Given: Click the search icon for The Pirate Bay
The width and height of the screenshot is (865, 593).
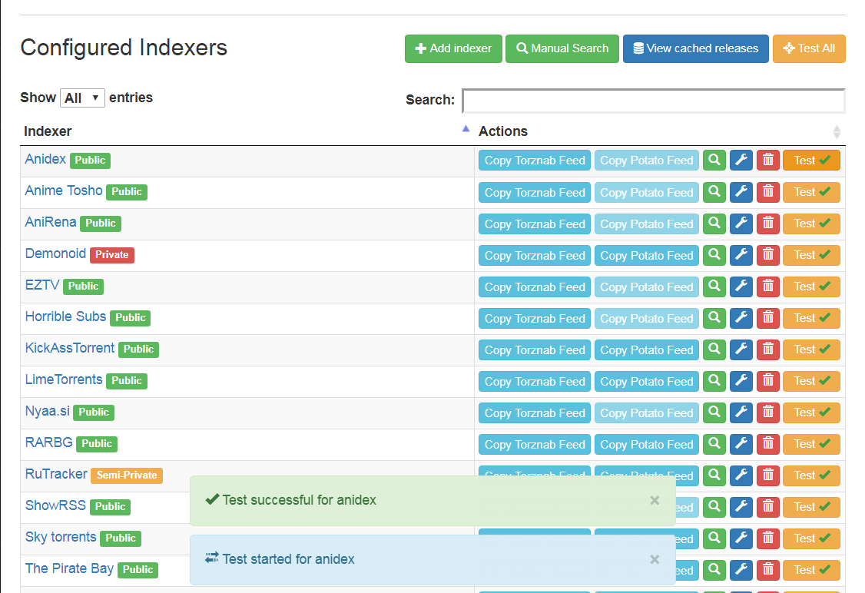Looking at the screenshot, I should click(x=714, y=569).
